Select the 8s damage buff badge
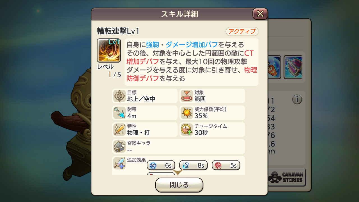Viewport: 359px width, 202px height. 194,166
